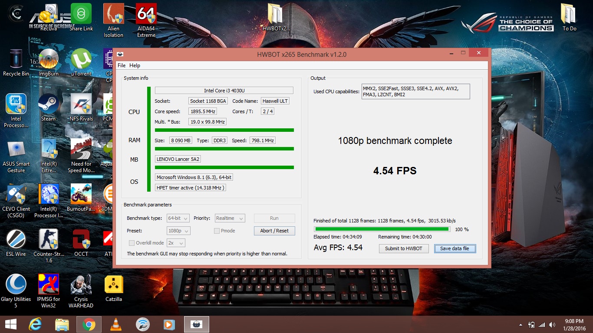Screen dimensions: 593x333
Task: Expand the Benchmark type 64-bit dropdown
Action: click(178, 218)
